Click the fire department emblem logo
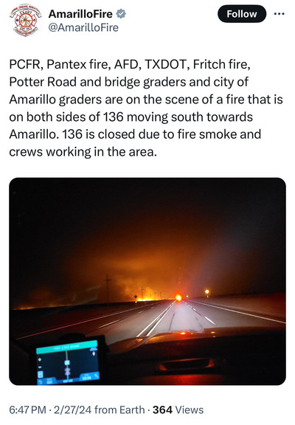The width and height of the screenshot is (295, 425). (26, 21)
